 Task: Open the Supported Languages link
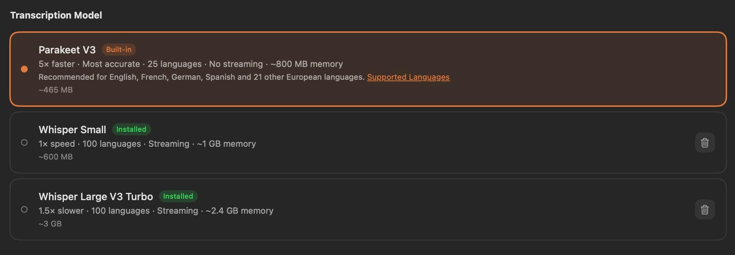pos(408,77)
